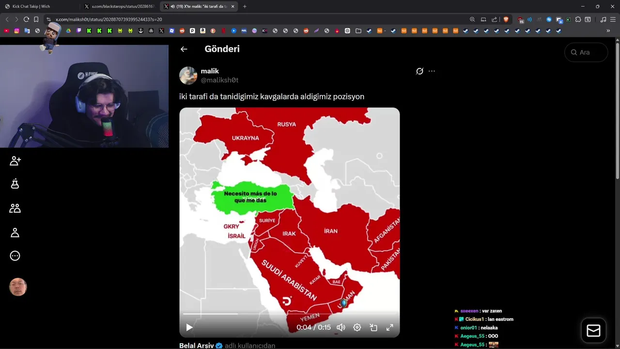This screenshot has width=620, height=349.
Task: Reload the current page
Action: click(x=26, y=19)
